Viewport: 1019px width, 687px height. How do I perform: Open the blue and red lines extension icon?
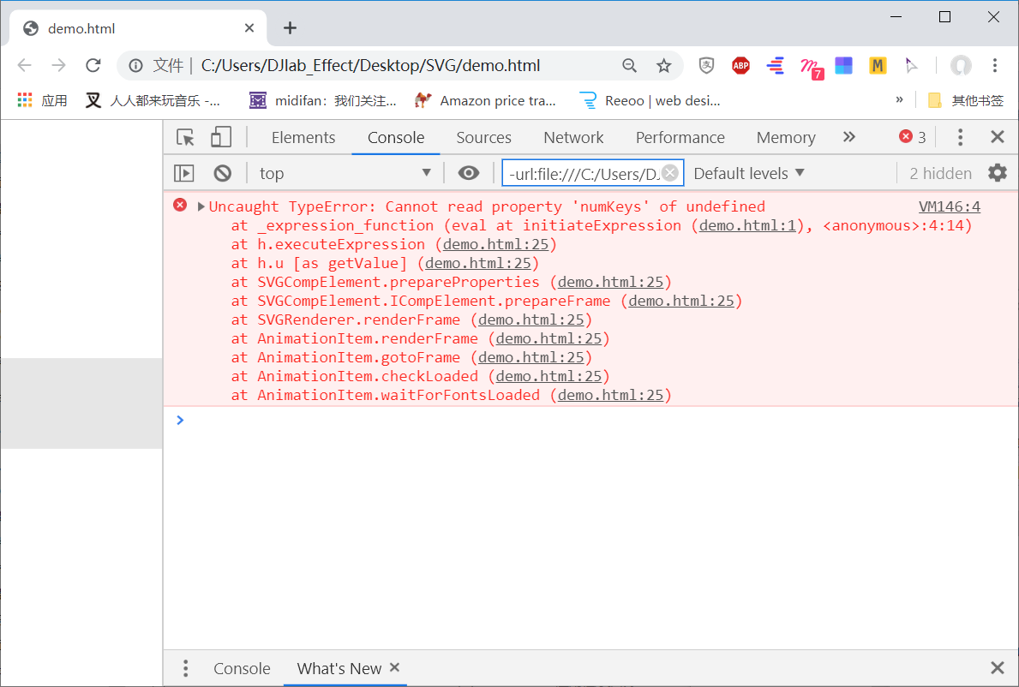pyautogui.click(x=775, y=66)
